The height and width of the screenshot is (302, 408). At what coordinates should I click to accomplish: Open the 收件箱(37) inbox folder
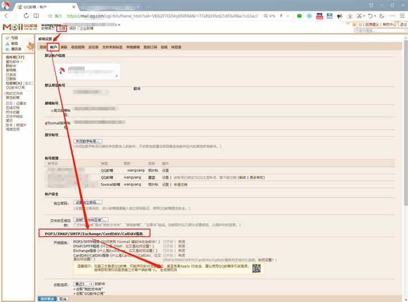tap(15, 57)
